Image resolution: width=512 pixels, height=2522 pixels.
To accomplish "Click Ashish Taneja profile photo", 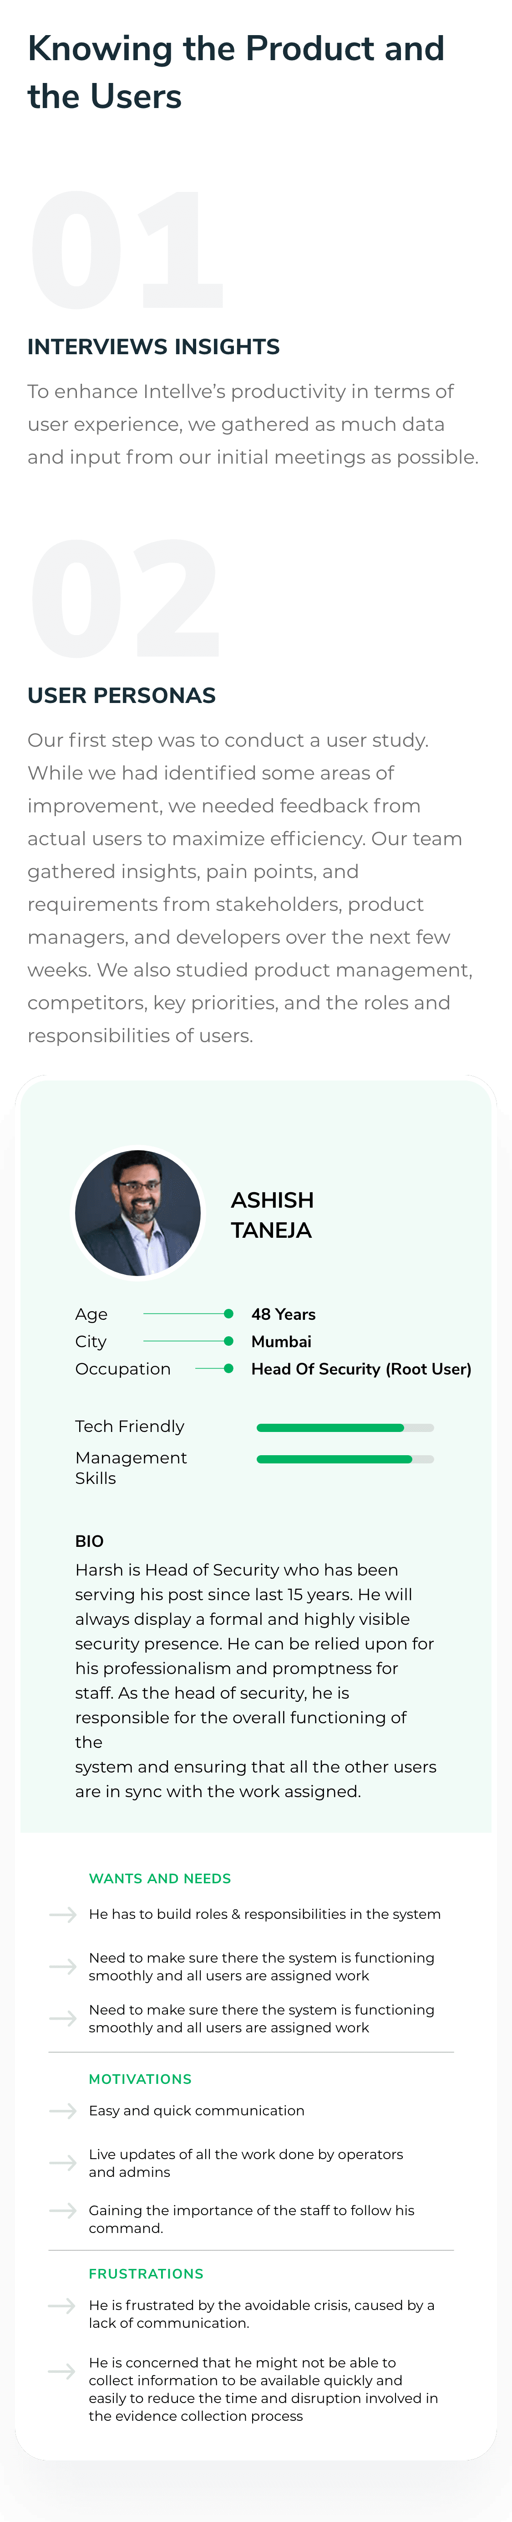I will coord(138,1213).
